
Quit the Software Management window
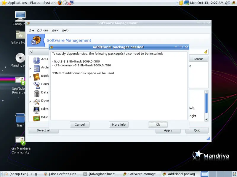(197, 130)
